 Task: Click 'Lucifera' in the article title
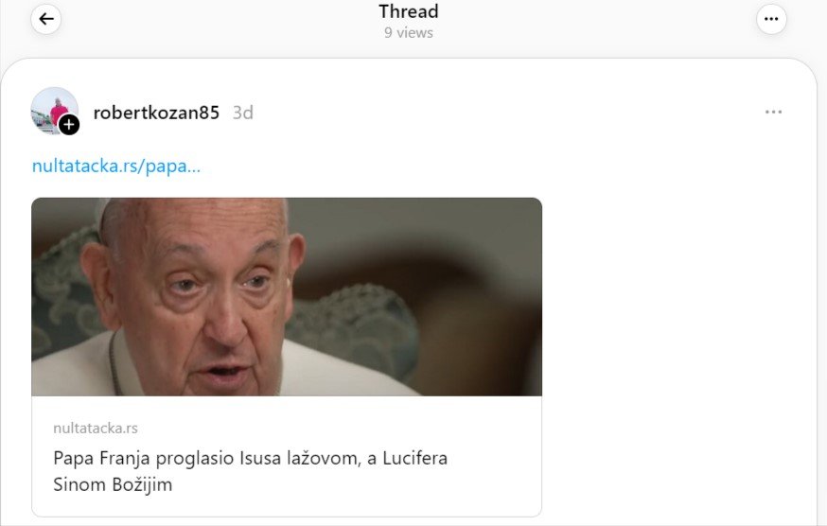(415, 458)
